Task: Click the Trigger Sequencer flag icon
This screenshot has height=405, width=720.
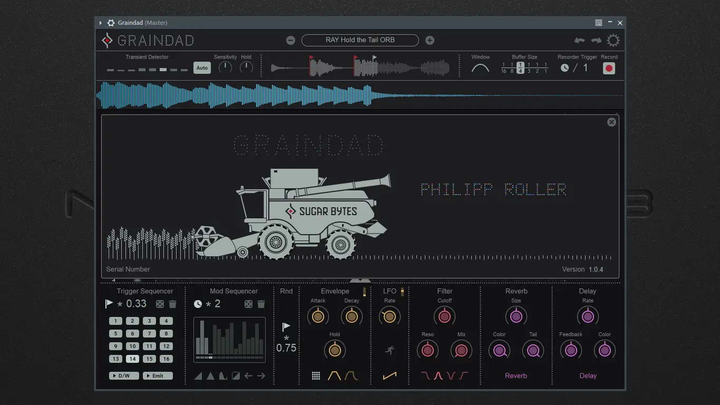Action: pos(109,304)
